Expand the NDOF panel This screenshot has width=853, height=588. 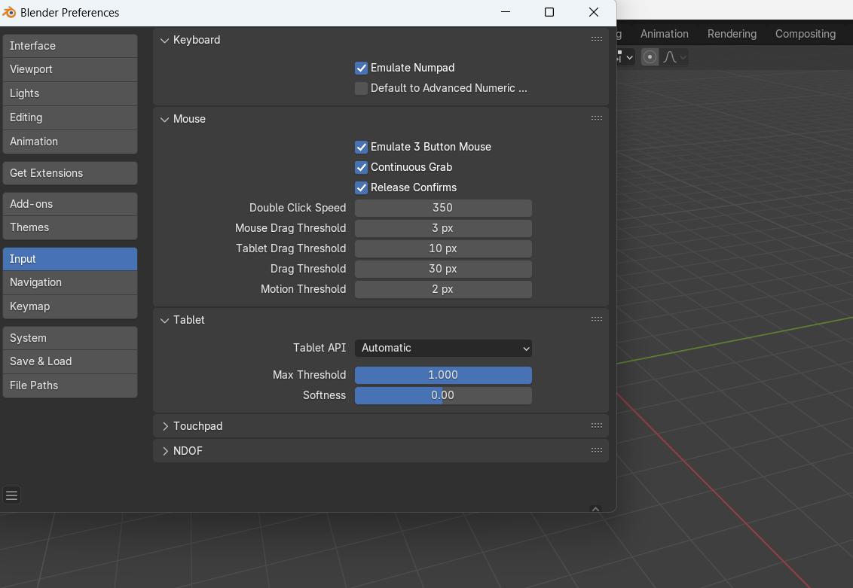click(165, 451)
